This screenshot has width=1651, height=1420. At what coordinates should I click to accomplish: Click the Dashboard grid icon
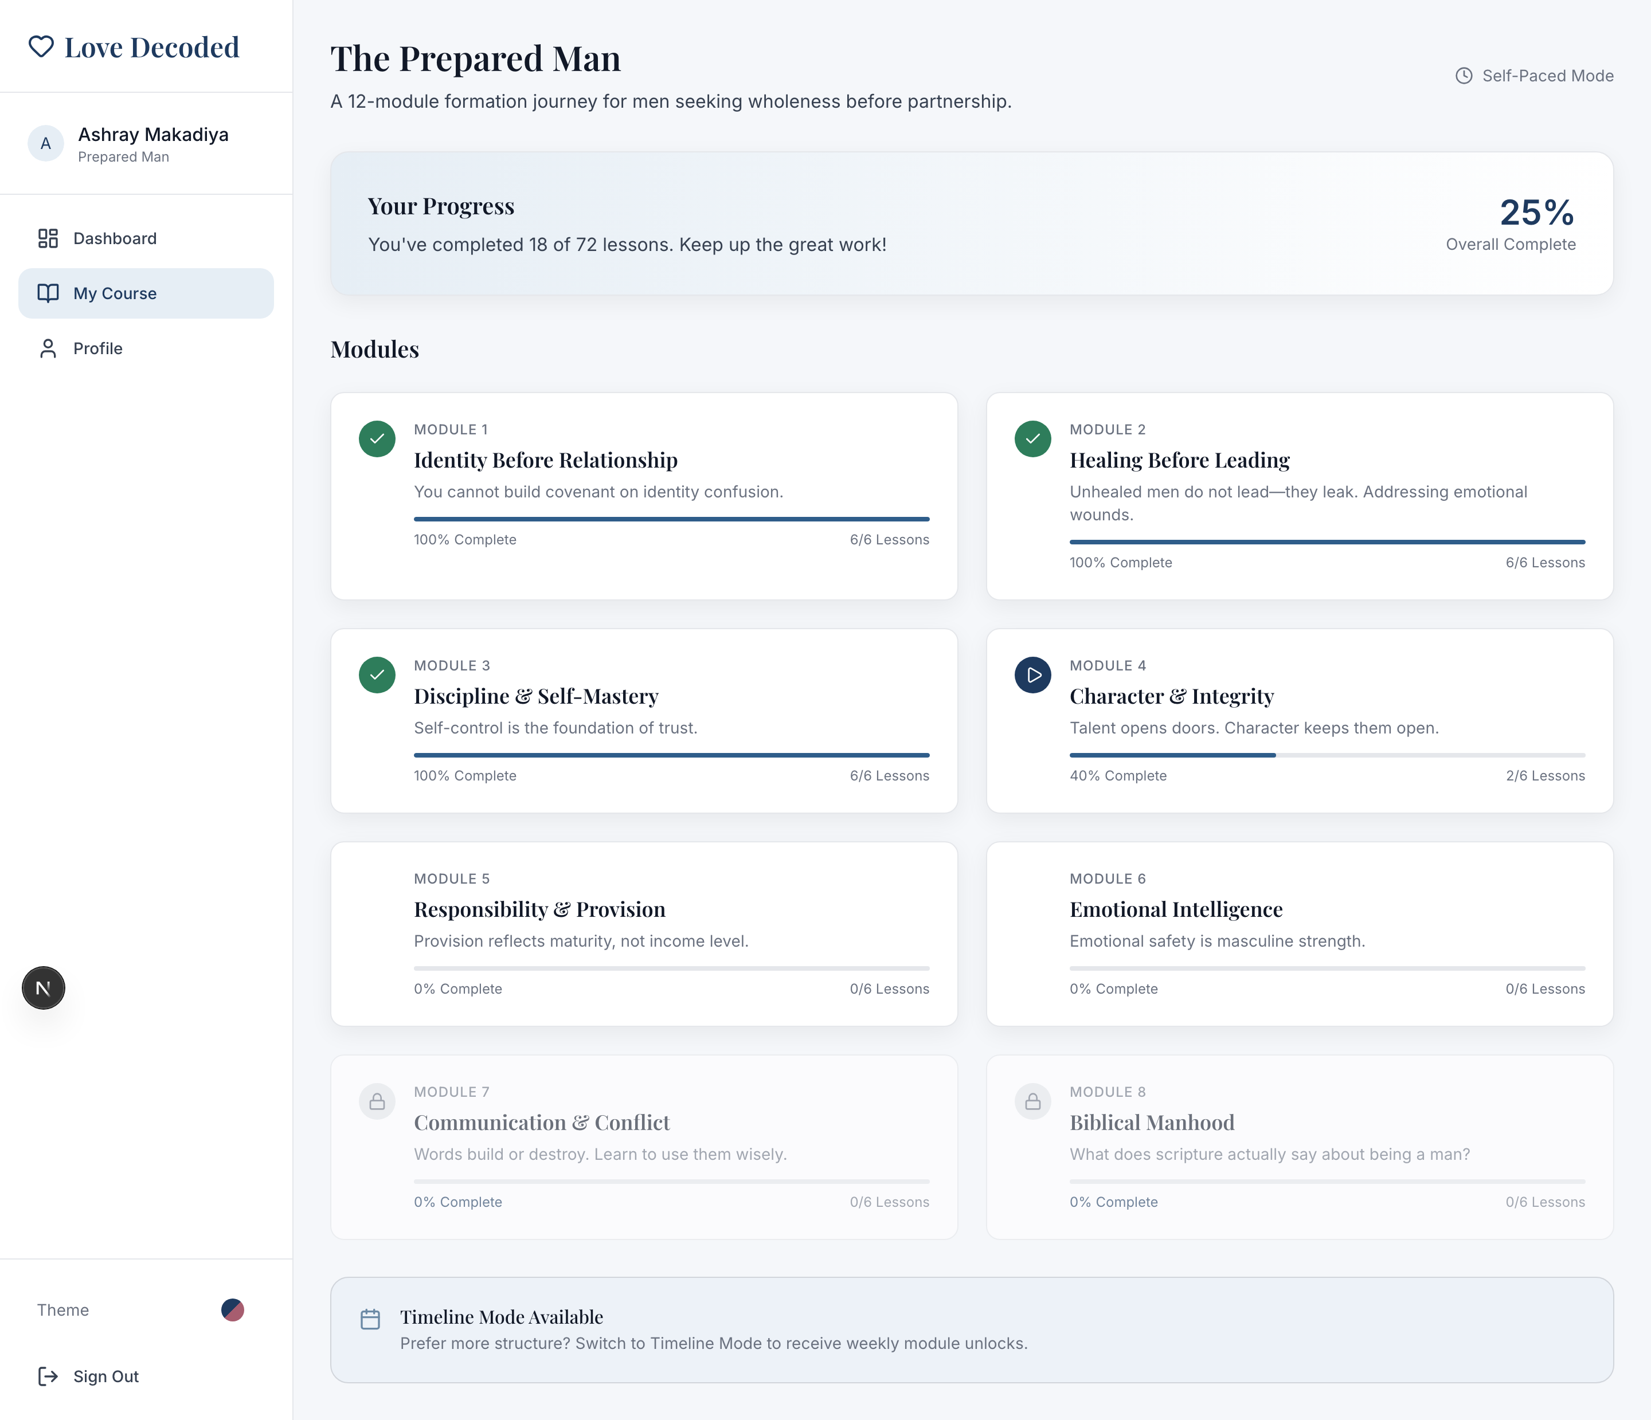coord(48,238)
